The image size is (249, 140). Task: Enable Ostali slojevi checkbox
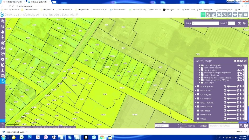(x=202, y=82)
